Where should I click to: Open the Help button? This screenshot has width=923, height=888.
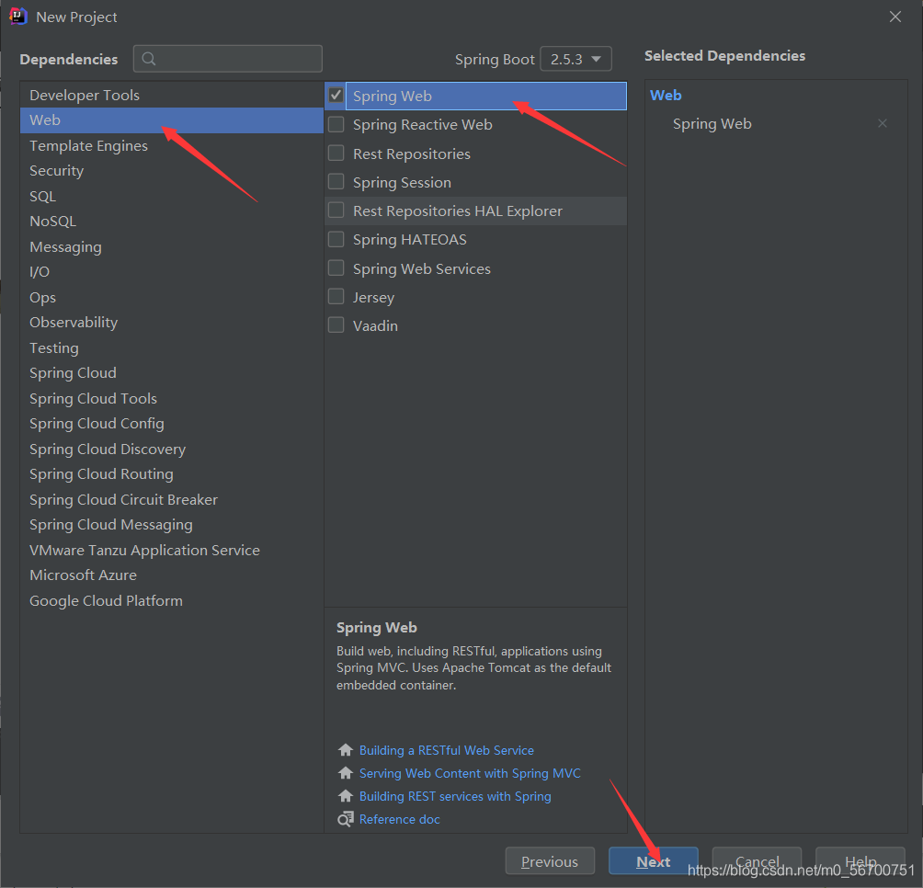click(x=860, y=861)
